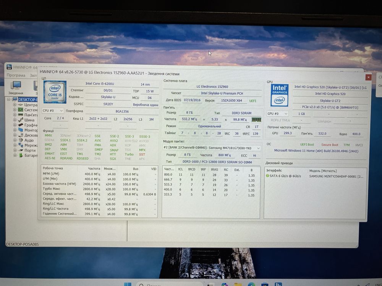Click the computer icon beside DESKTOP tree node
The height and width of the screenshot is (286, 382).
pos(15,99)
